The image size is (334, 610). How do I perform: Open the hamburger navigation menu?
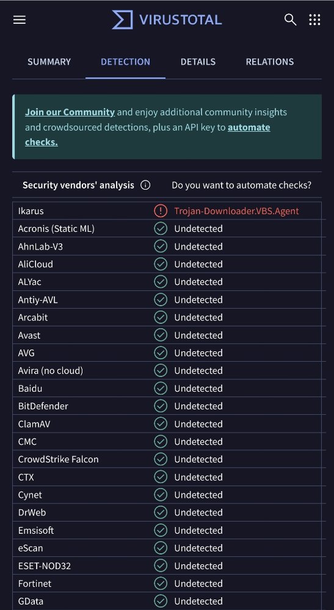(20, 20)
